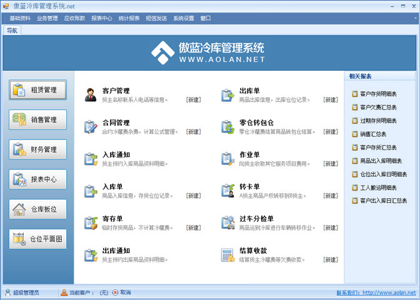This screenshot has width=420, height=300.
Task: Open the 转卡单 icon
Action: (227, 191)
